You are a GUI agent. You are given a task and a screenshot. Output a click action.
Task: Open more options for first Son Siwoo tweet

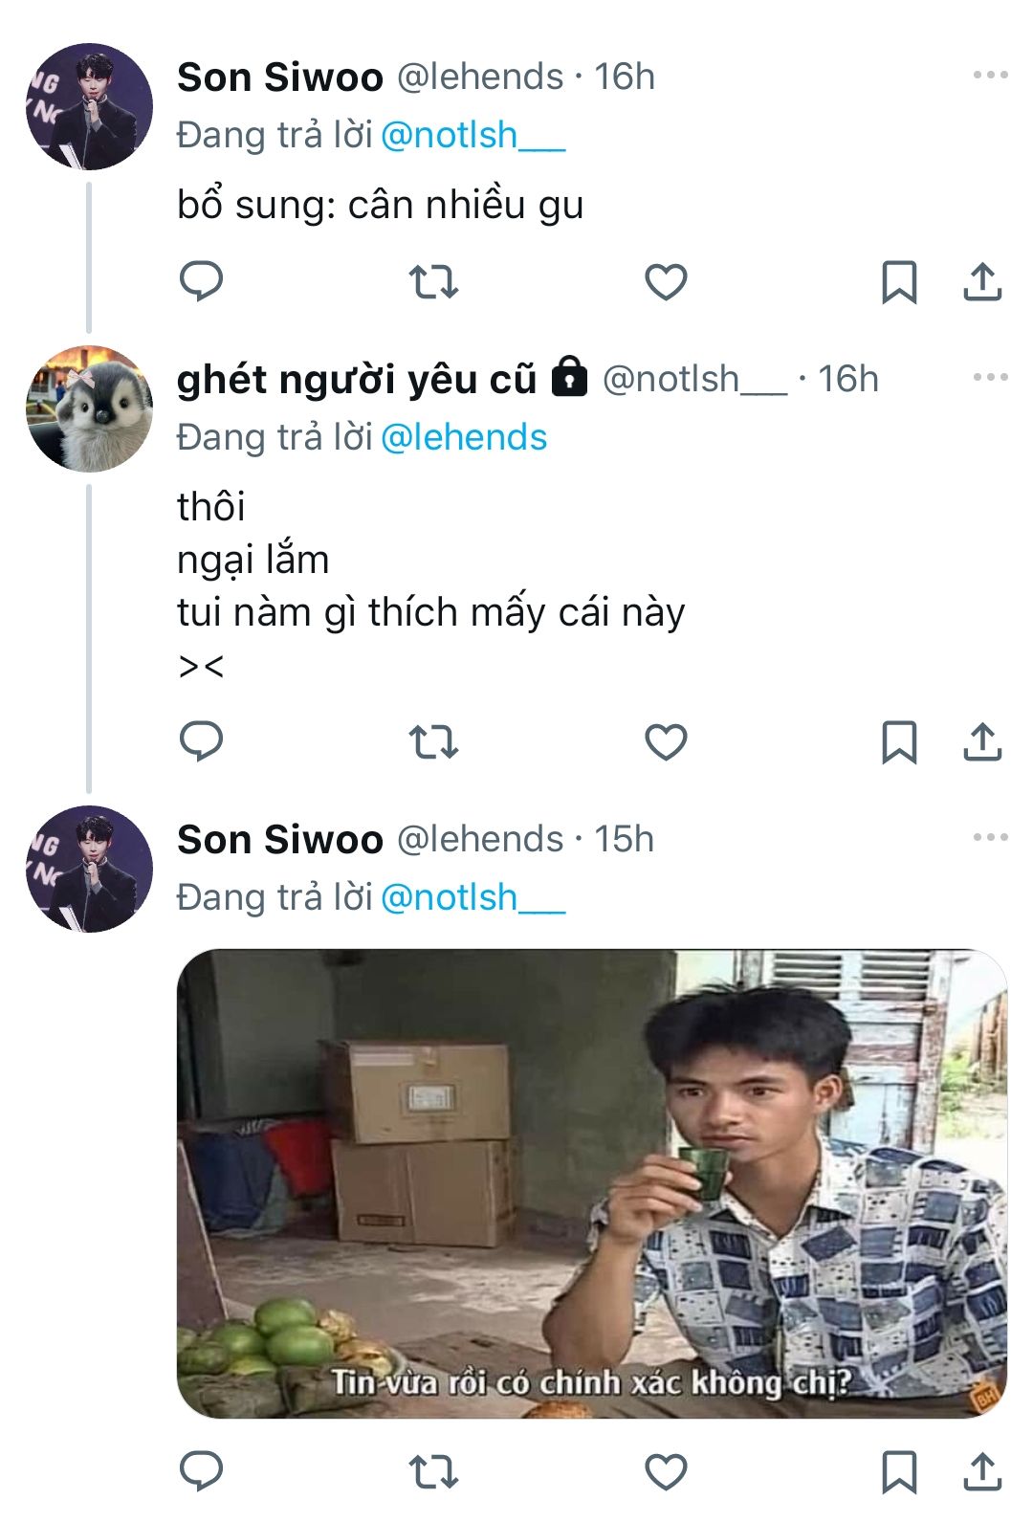pyautogui.click(x=990, y=75)
